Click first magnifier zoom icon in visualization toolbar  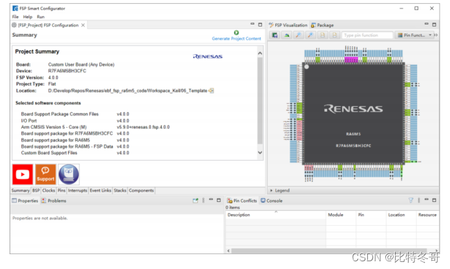point(299,35)
